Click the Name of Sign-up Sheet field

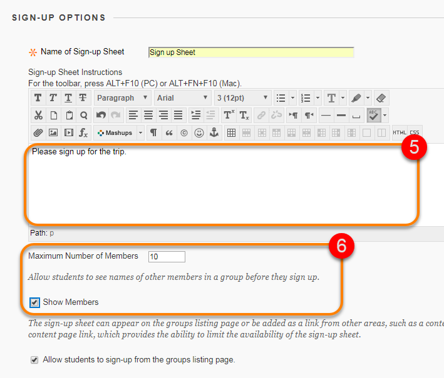[x=251, y=52]
